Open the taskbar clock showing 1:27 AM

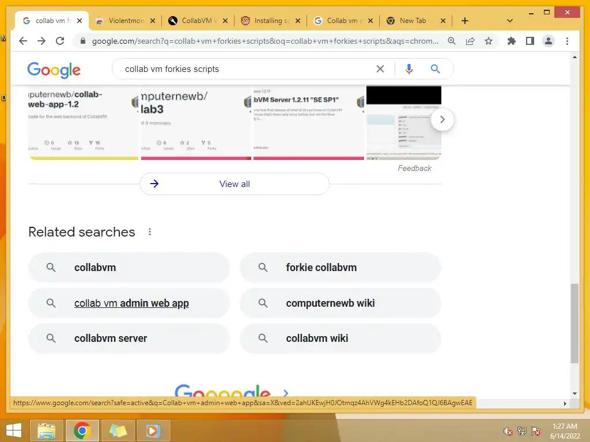point(565,431)
